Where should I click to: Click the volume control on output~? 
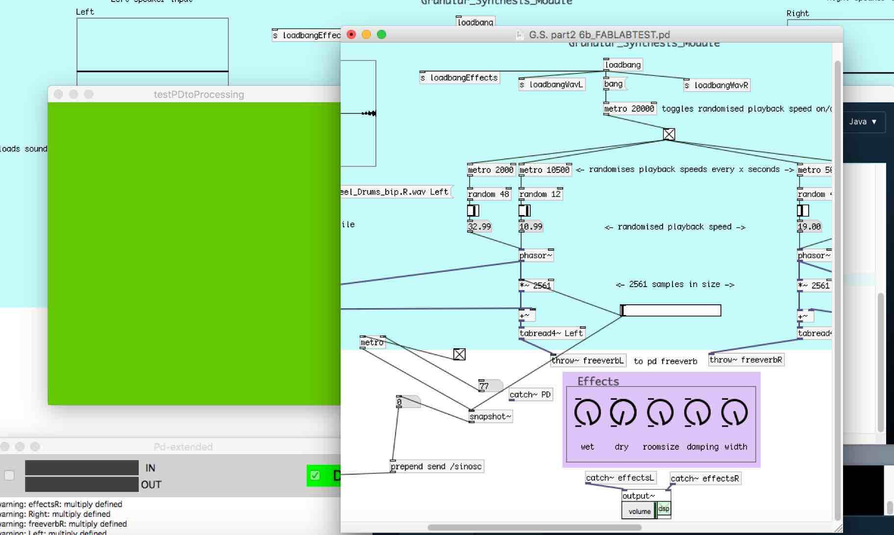point(639,511)
